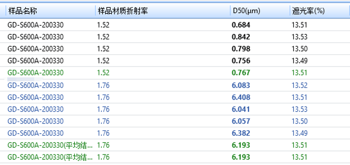Select the blue D50 value 6.083
This screenshot has height=165, width=350.
(241, 85)
